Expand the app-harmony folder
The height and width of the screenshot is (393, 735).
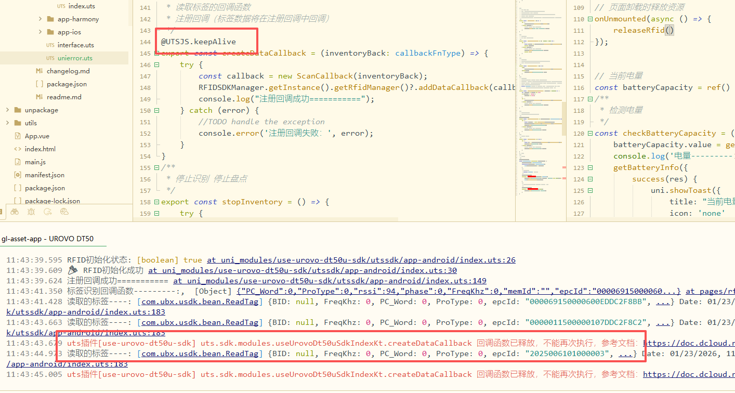coord(41,19)
